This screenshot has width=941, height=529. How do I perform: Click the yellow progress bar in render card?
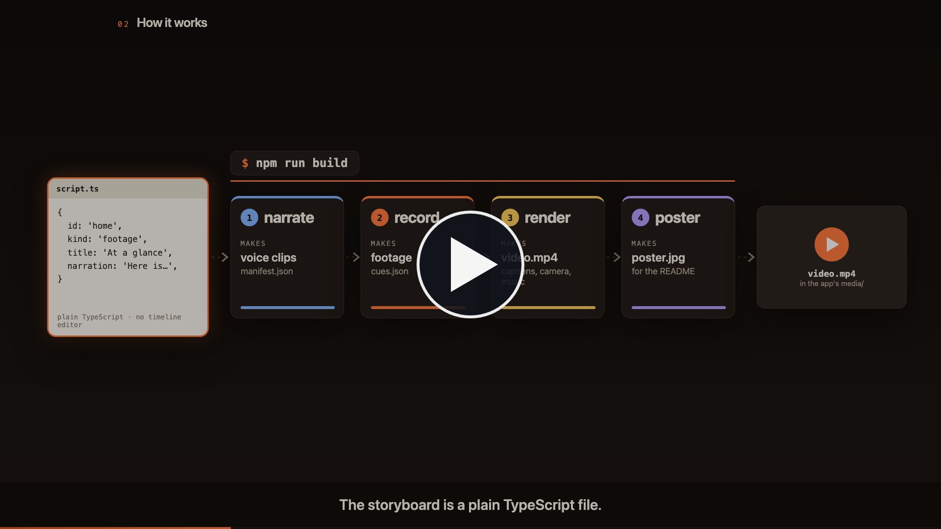coord(548,308)
